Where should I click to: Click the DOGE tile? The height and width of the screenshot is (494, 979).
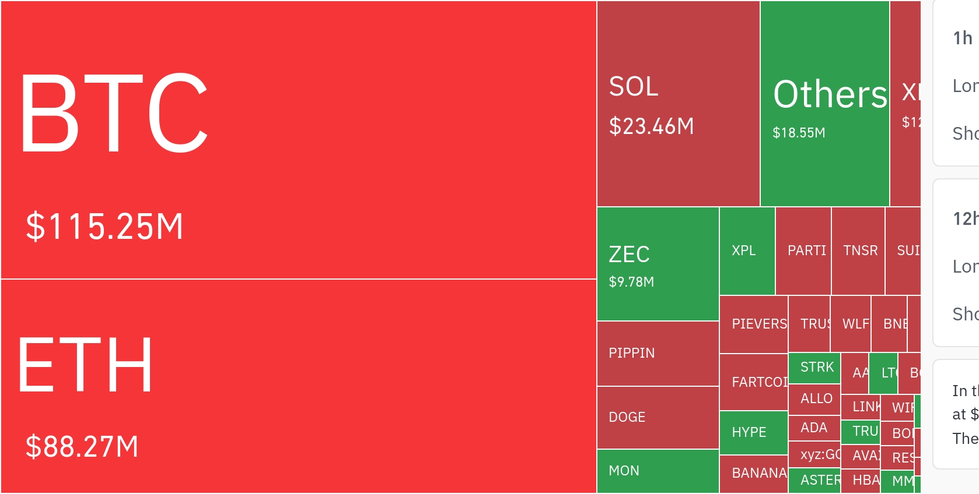[x=658, y=417]
